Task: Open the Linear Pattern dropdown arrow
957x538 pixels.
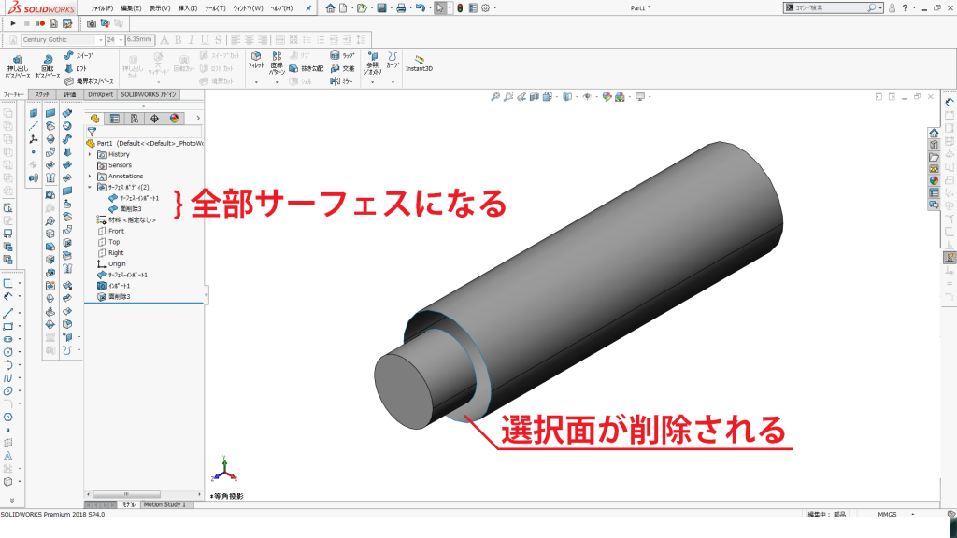Action: (x=277, y=82)
